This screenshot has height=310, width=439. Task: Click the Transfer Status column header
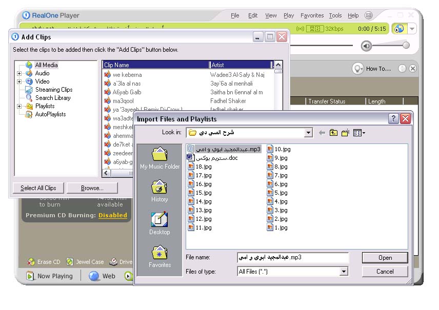click(x=335, y=101)
